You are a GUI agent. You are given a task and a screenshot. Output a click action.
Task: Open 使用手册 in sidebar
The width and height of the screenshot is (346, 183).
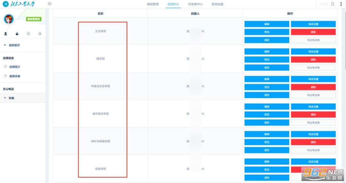point(15,76)
